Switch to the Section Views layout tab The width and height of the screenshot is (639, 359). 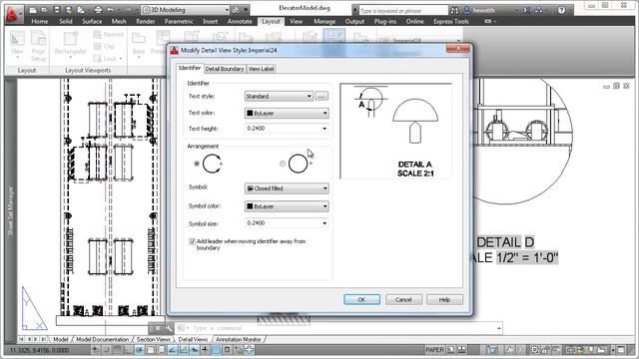click(153, 339)
